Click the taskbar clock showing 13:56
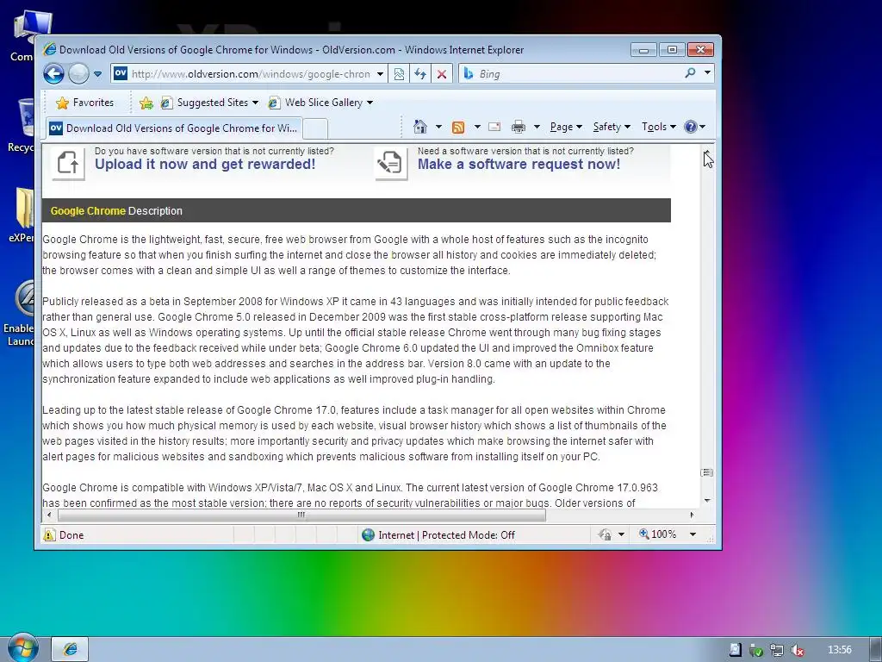The height and width of the screenshot is (662, 882). [839, 650]
